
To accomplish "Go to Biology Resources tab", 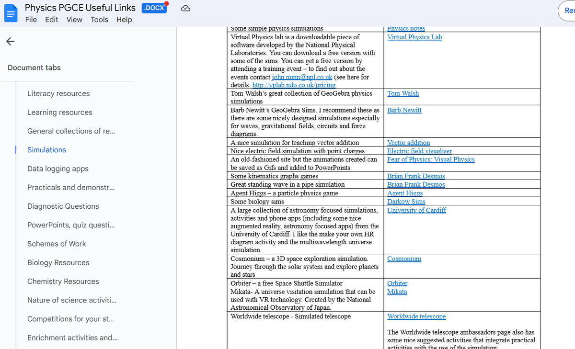I will pos(58,263).
